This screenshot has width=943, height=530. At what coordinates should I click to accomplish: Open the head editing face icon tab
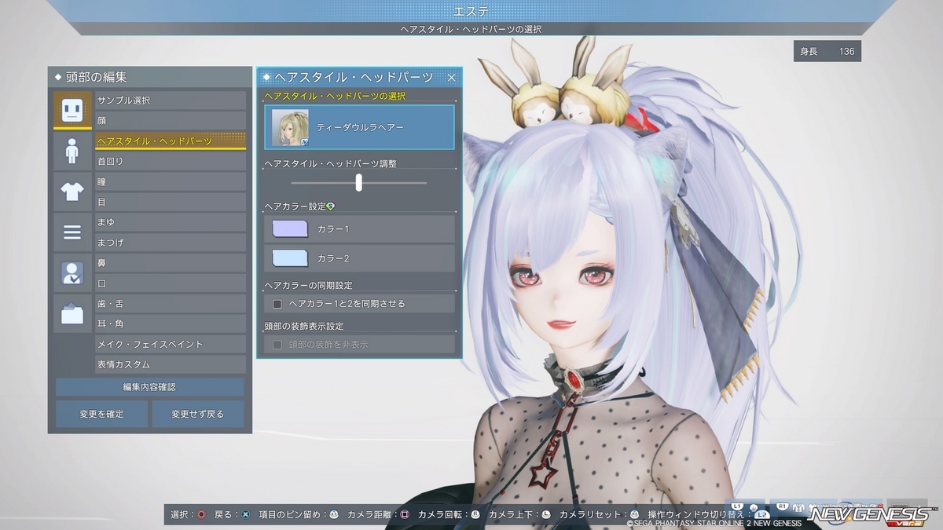pyautogui.click(x=72, y=110)
